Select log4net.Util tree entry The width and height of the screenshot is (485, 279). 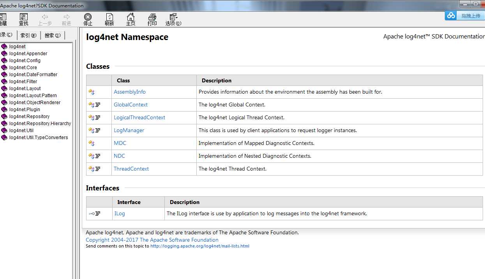click(x=21, y=131)
